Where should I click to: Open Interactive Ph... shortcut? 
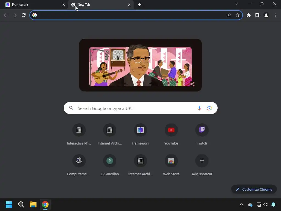tap(79, 135)
